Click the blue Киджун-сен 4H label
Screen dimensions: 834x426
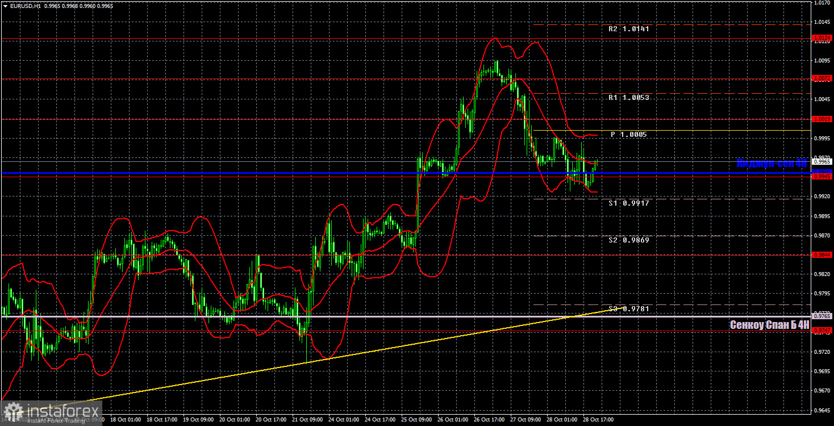(772, 164)
